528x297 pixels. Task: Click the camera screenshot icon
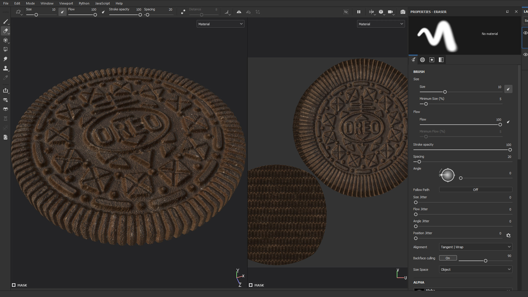[403, 12]
